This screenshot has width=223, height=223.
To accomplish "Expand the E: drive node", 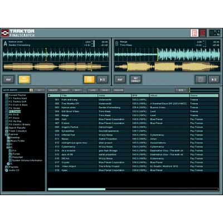I will 8,164.
